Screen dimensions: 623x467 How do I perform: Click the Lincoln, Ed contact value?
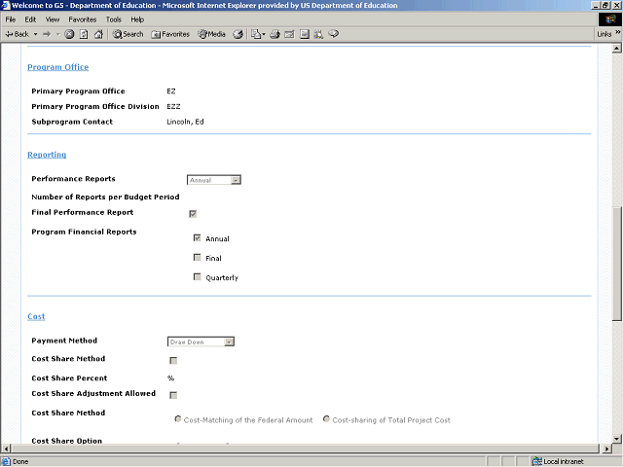tap(185, 122)
